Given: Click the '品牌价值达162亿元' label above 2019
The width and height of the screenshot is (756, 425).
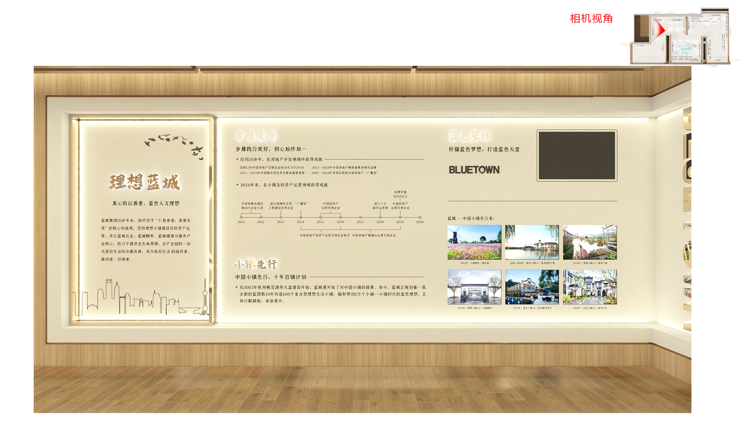Looking at the screenshot, I should 401,194.
